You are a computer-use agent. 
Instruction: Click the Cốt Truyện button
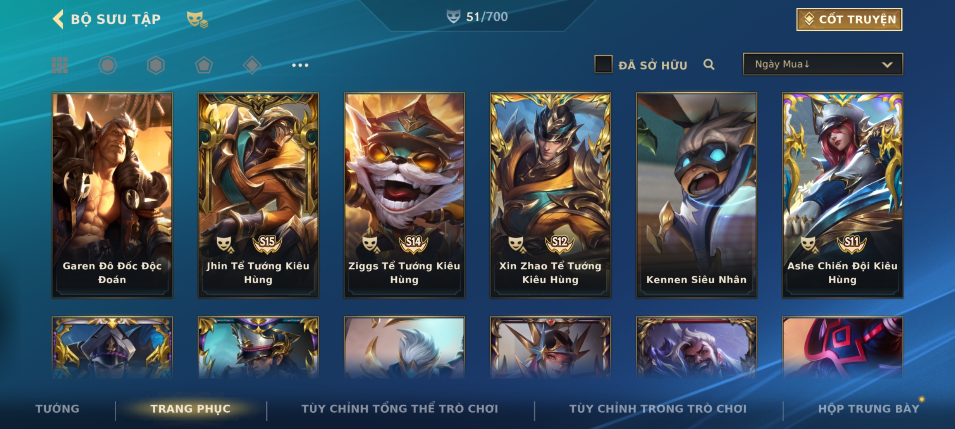[849, 19]
